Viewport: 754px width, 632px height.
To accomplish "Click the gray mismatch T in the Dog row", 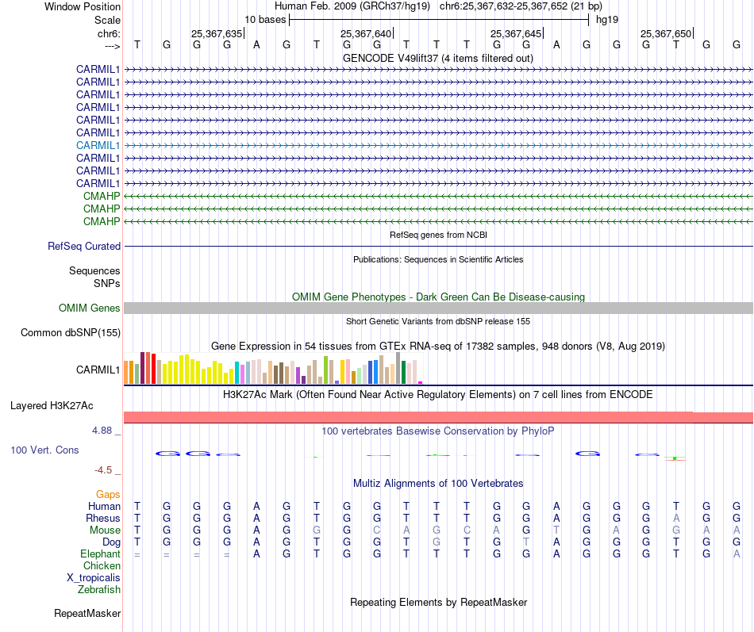I will click(526, 542).
